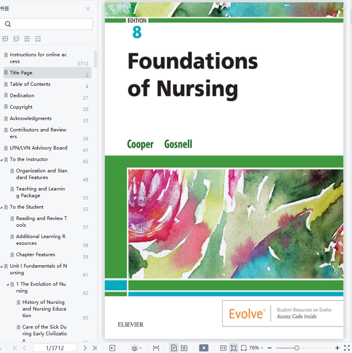Click the bookmarks panel vertical scrollbar
352x353 pixels.
click(95, 59)
